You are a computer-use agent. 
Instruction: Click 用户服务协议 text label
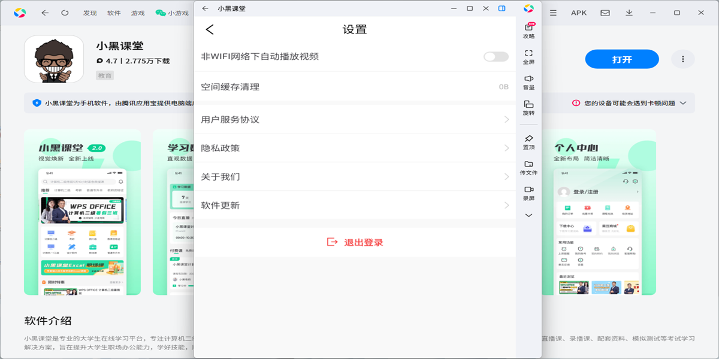[231, 120]
